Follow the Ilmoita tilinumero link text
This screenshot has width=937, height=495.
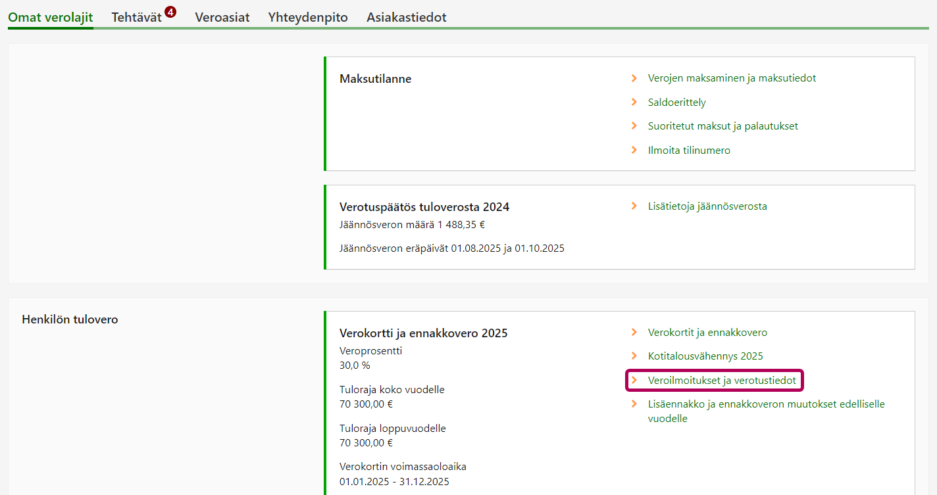(x=689, y=151)
